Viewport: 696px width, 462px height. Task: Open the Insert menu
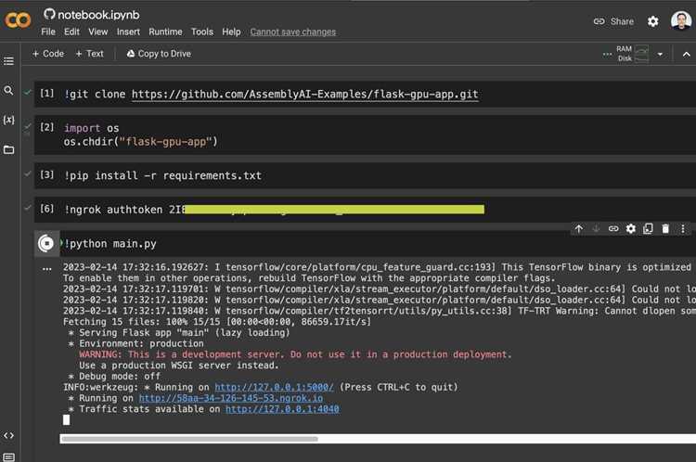(128, 32)
